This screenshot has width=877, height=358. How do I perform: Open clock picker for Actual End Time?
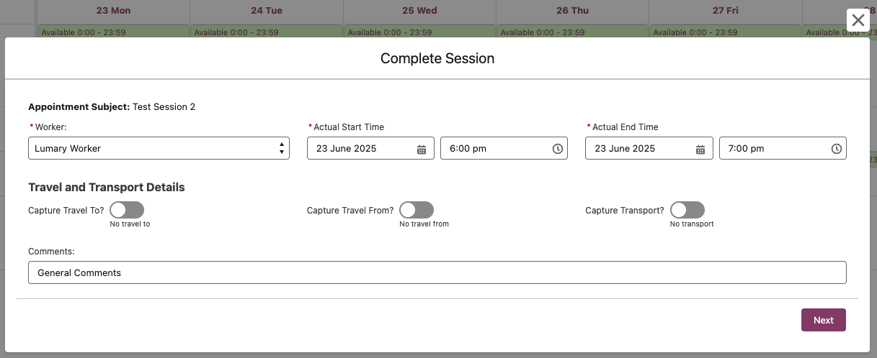(x=836, y=149)
